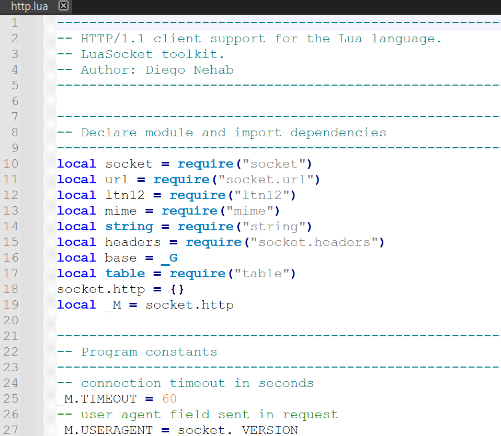
Task: Click the string "socket.url" on line 11
Action: [x=266, y=179]
